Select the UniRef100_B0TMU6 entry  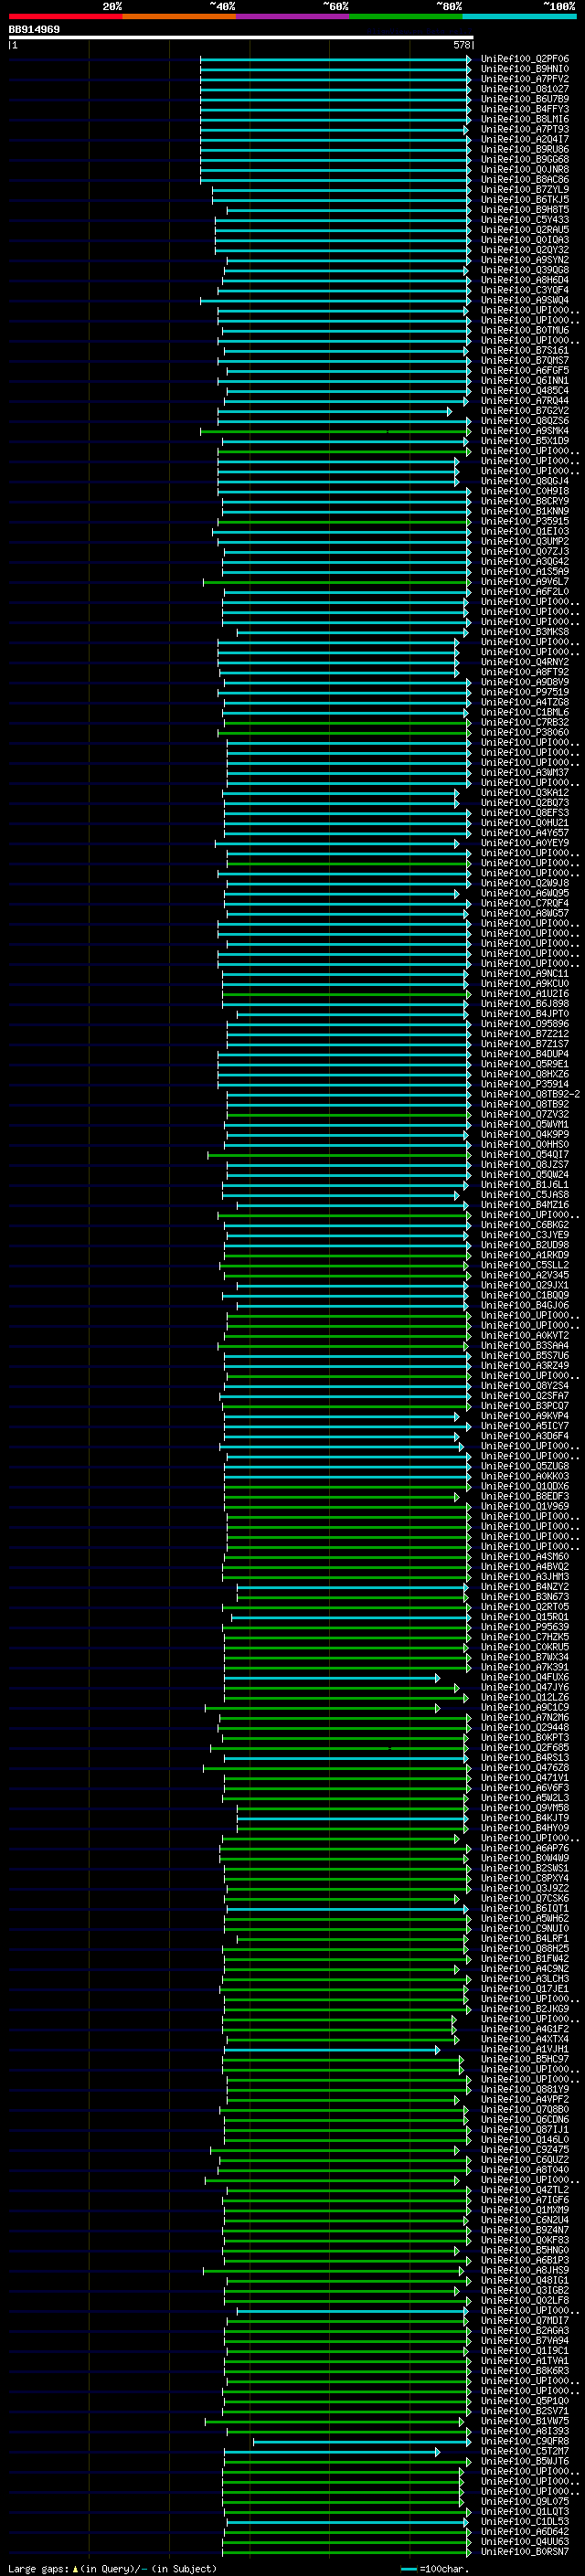pyautogui.click(x=525, y=330)
